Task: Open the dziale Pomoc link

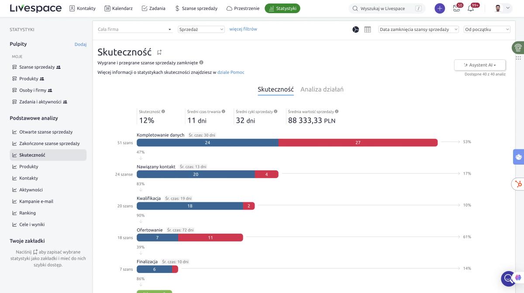Action: [231, 72]
